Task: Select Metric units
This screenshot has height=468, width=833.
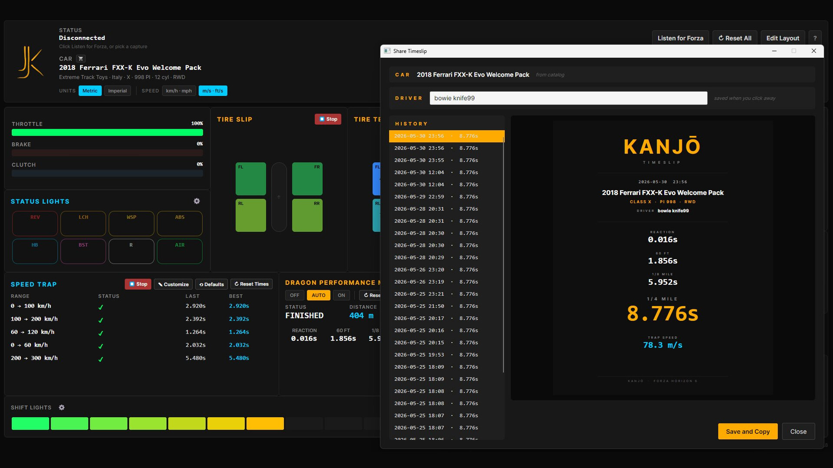Action: click(90, 91)
